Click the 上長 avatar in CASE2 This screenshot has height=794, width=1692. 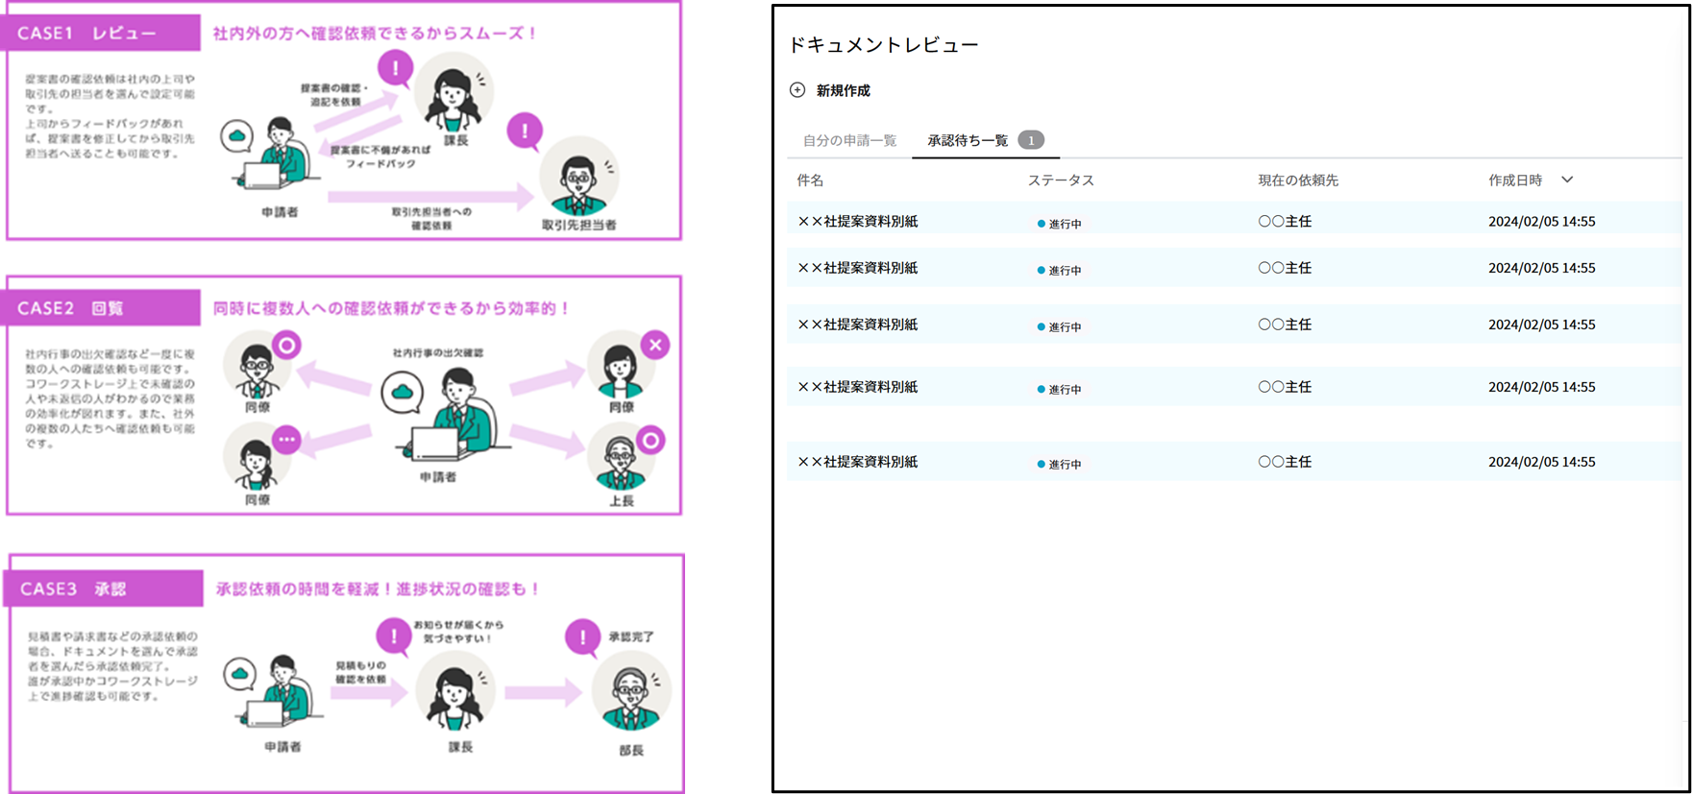click(x=621, y=459)
